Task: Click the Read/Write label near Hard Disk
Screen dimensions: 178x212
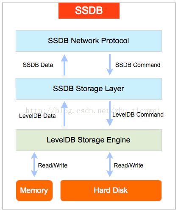Action: pos(128,165)
